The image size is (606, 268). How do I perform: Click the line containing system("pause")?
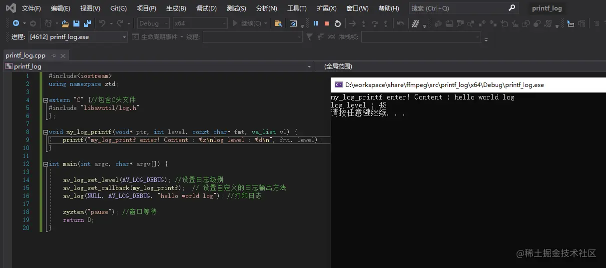point(109,212)
